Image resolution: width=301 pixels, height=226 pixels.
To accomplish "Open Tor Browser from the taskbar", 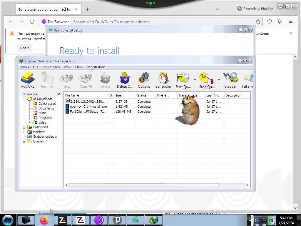I will [99, 220].
